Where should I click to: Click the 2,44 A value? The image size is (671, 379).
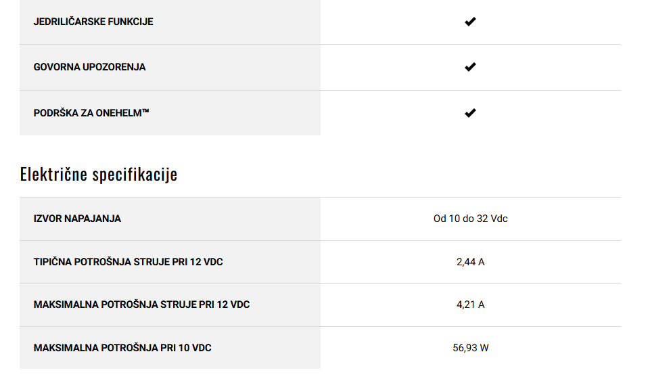point(470,262)
